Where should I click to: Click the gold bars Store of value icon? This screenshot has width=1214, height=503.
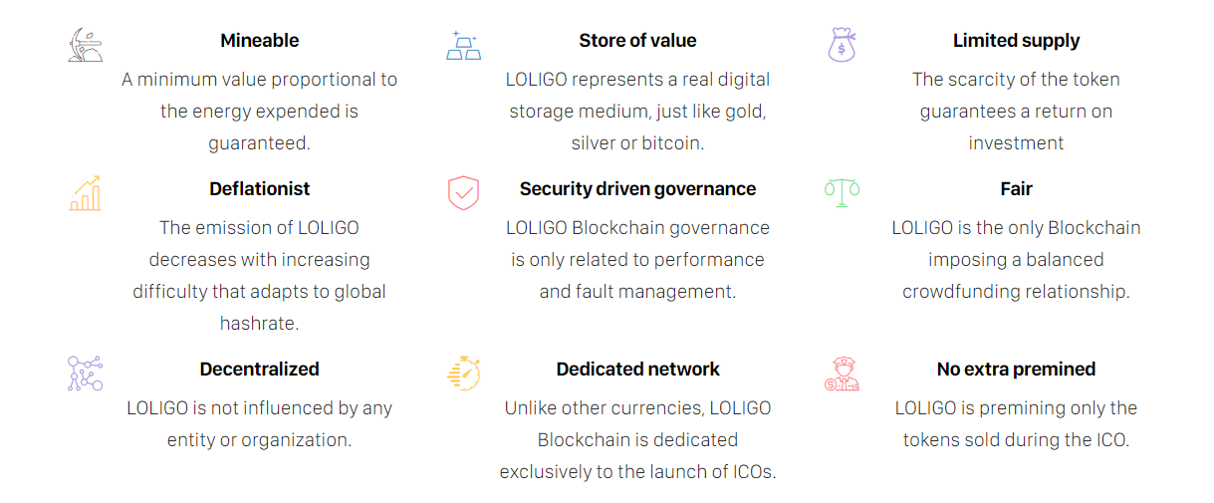coord(463,46)
